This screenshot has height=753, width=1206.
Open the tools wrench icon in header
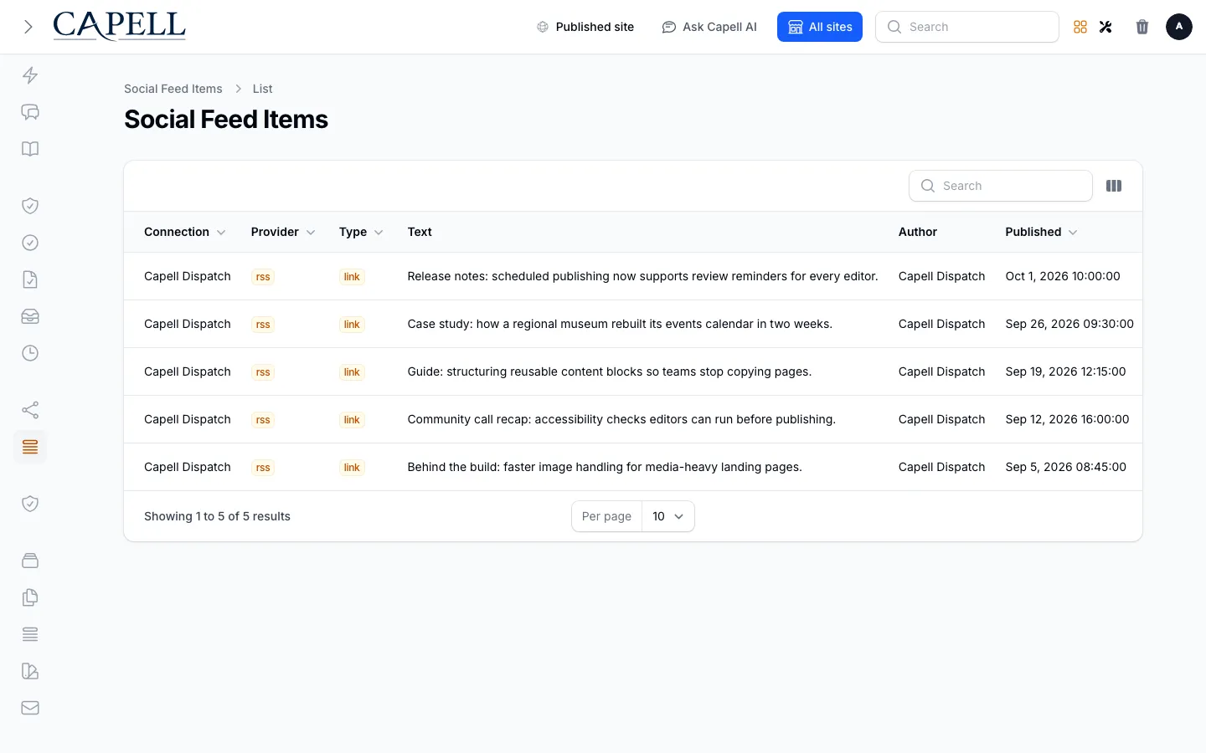coord(1105,27)
